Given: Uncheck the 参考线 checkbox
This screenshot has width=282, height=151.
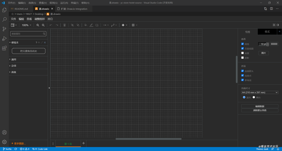Looking at the screenshot, I should click(x=242, y=80).
